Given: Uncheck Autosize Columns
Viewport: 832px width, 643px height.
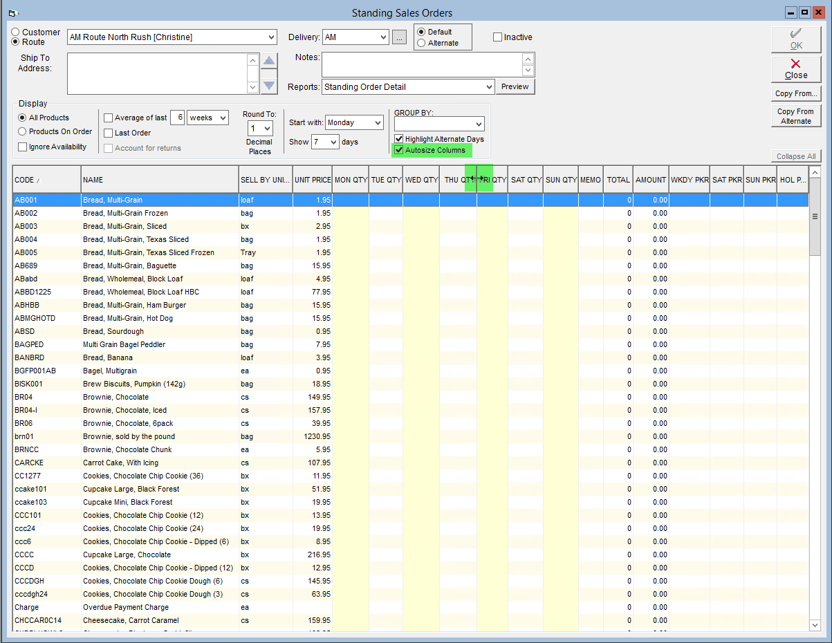Looking at the screenshot, I should (x=398, y=150).
